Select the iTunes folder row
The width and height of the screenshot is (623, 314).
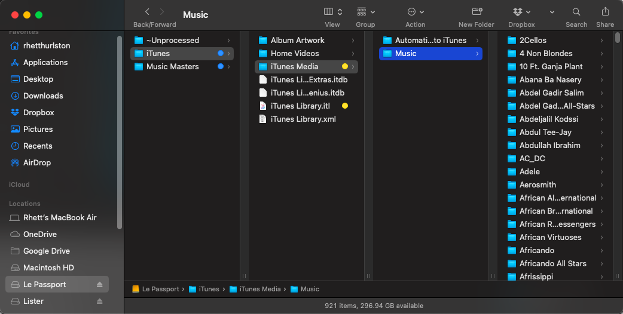tap(182, 54)
